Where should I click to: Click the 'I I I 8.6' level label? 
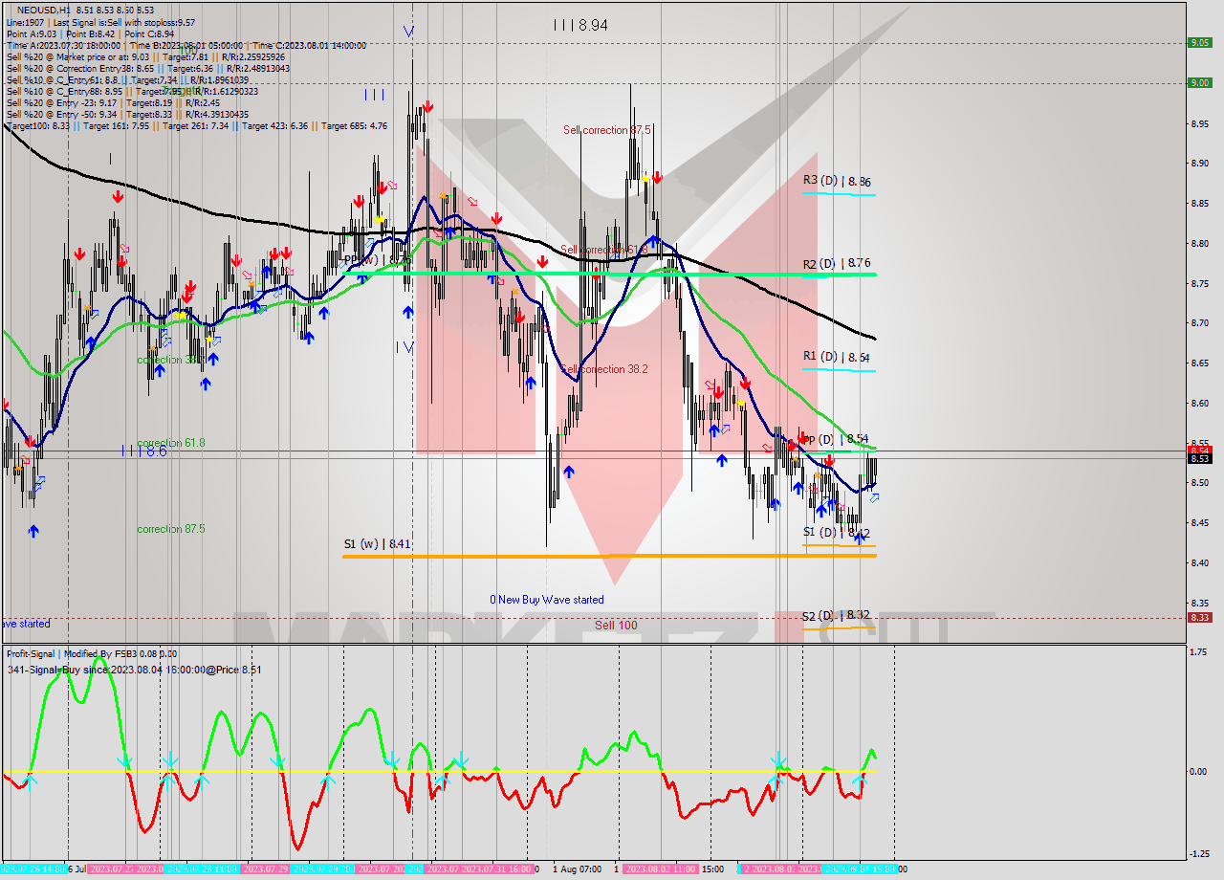tap(144, 450)
